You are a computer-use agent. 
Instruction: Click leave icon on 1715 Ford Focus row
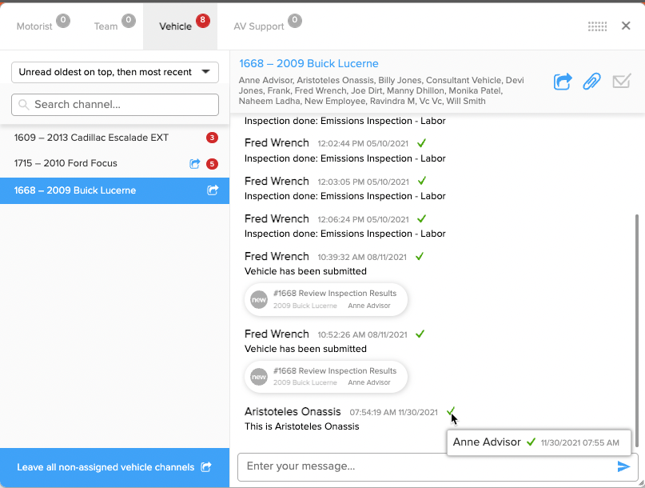[x=194, y=163]
